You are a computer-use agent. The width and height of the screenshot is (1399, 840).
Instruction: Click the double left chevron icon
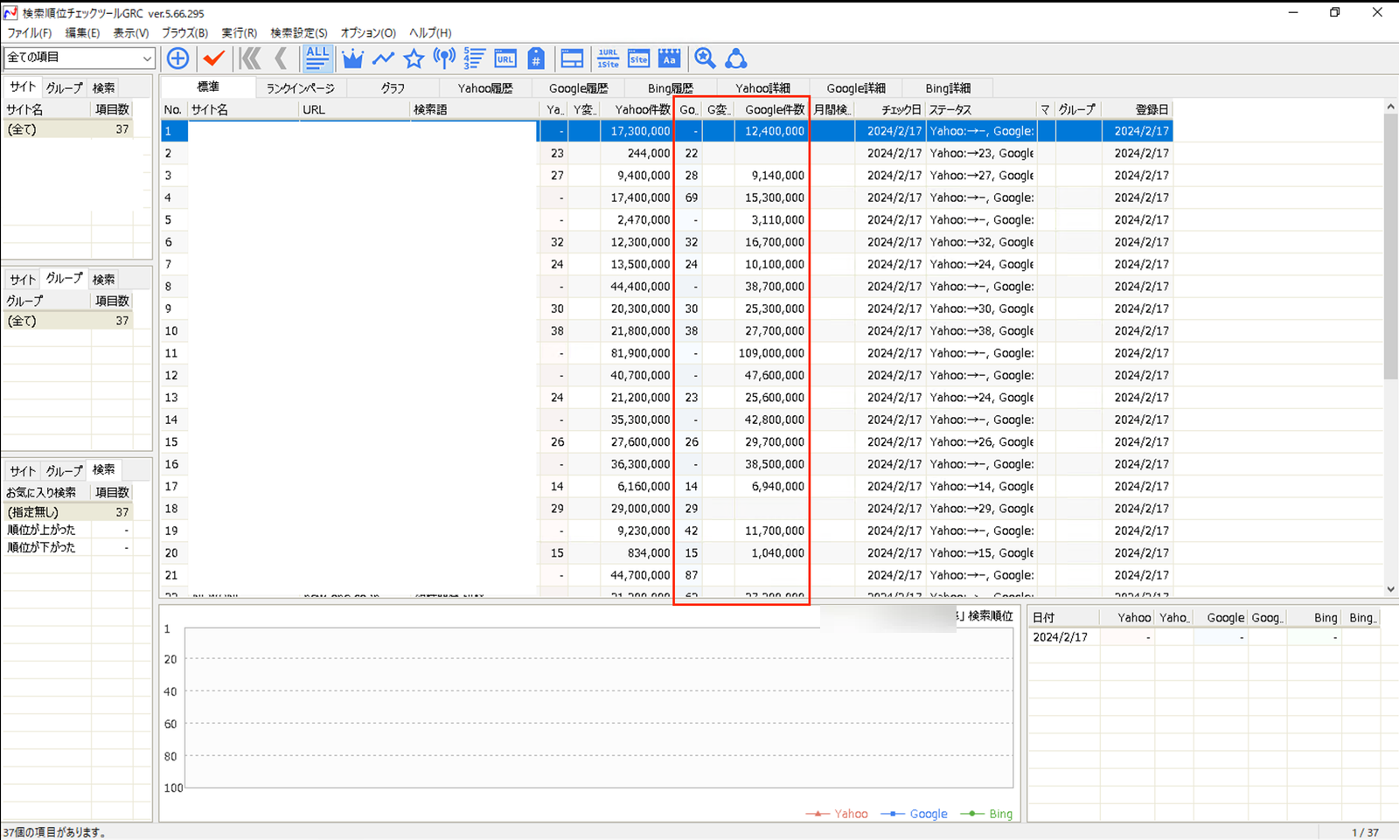250,59
